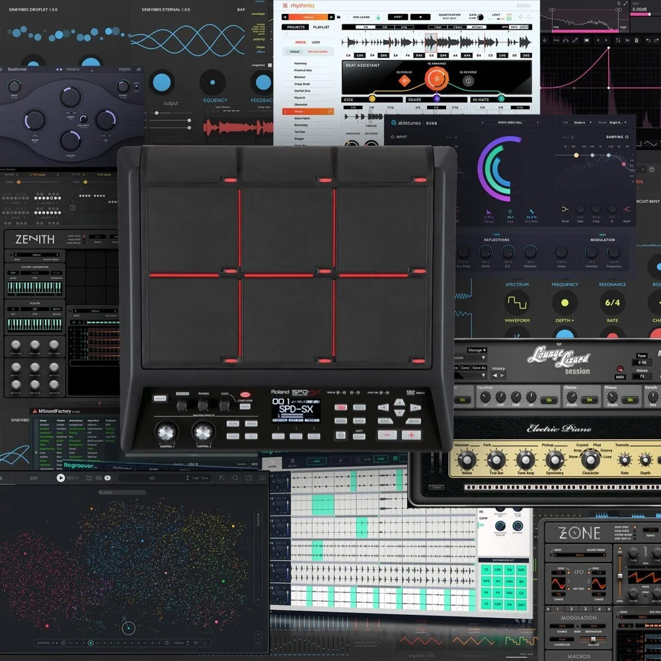The image size is (661, 661).
Task: Open the bank dropdown beside History arrows
Action: [x=470, y=375]
